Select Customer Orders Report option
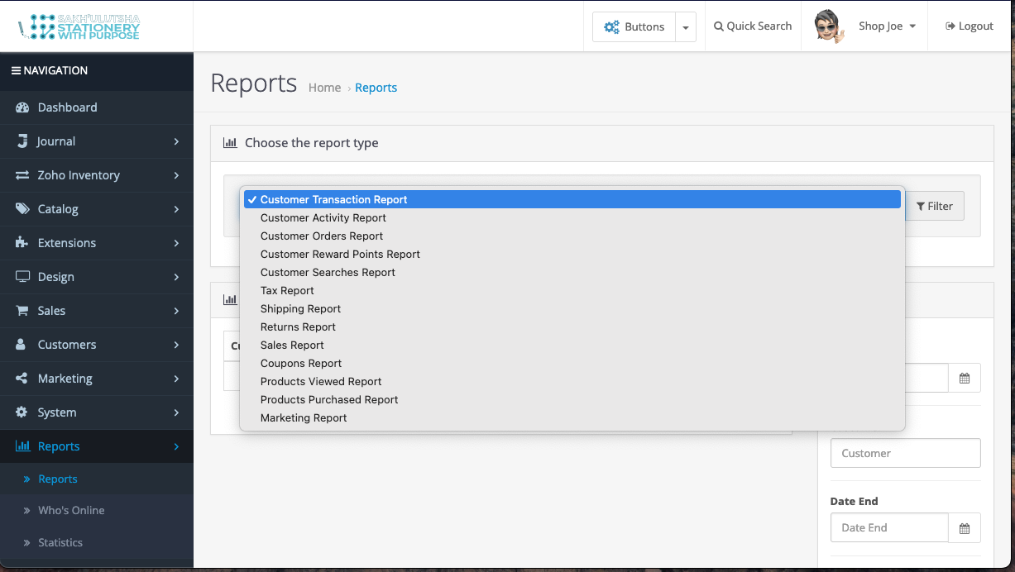Screen dimensions: 1015x572 572,236
